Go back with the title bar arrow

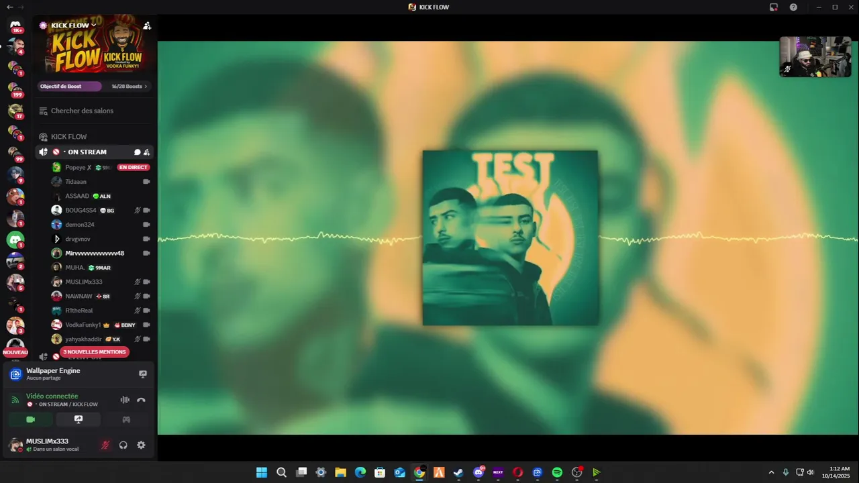[x=9, y=7]
